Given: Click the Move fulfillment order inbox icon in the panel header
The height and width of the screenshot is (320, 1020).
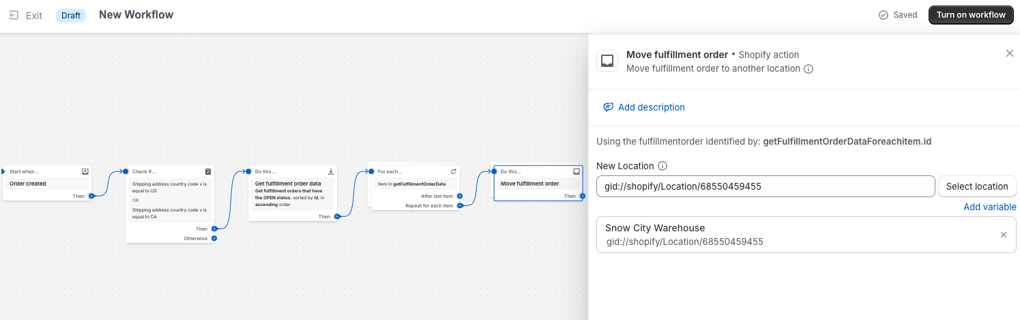Looking at the screenshot, I should point(607,61).
